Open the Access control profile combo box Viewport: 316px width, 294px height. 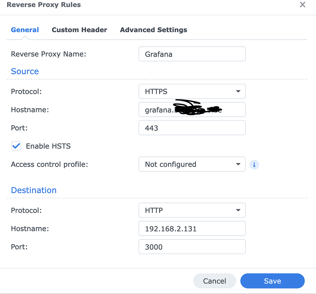[192, 164]
